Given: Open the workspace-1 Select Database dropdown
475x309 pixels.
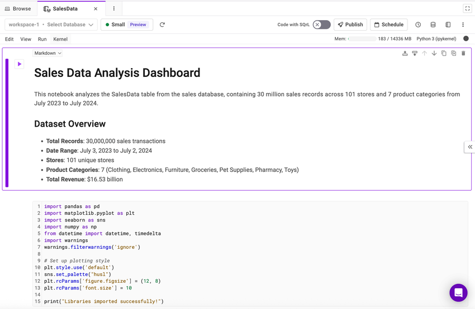Looking at the screenshot, I should (51, 25).
